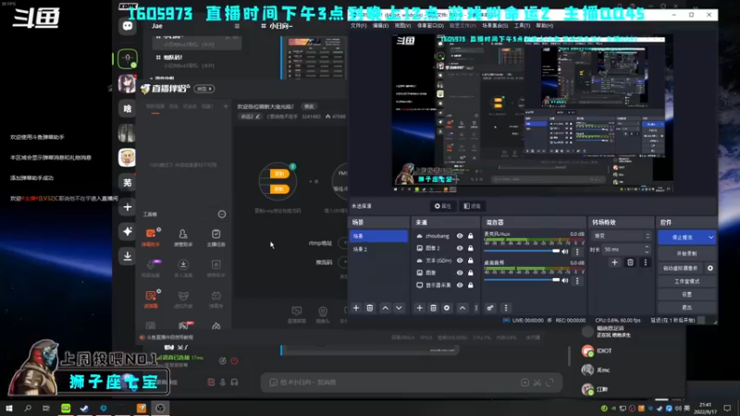Viewport: 740px width, 416px height.
Task: Delete scene transition with trash icon
Action: click(630, 263)
